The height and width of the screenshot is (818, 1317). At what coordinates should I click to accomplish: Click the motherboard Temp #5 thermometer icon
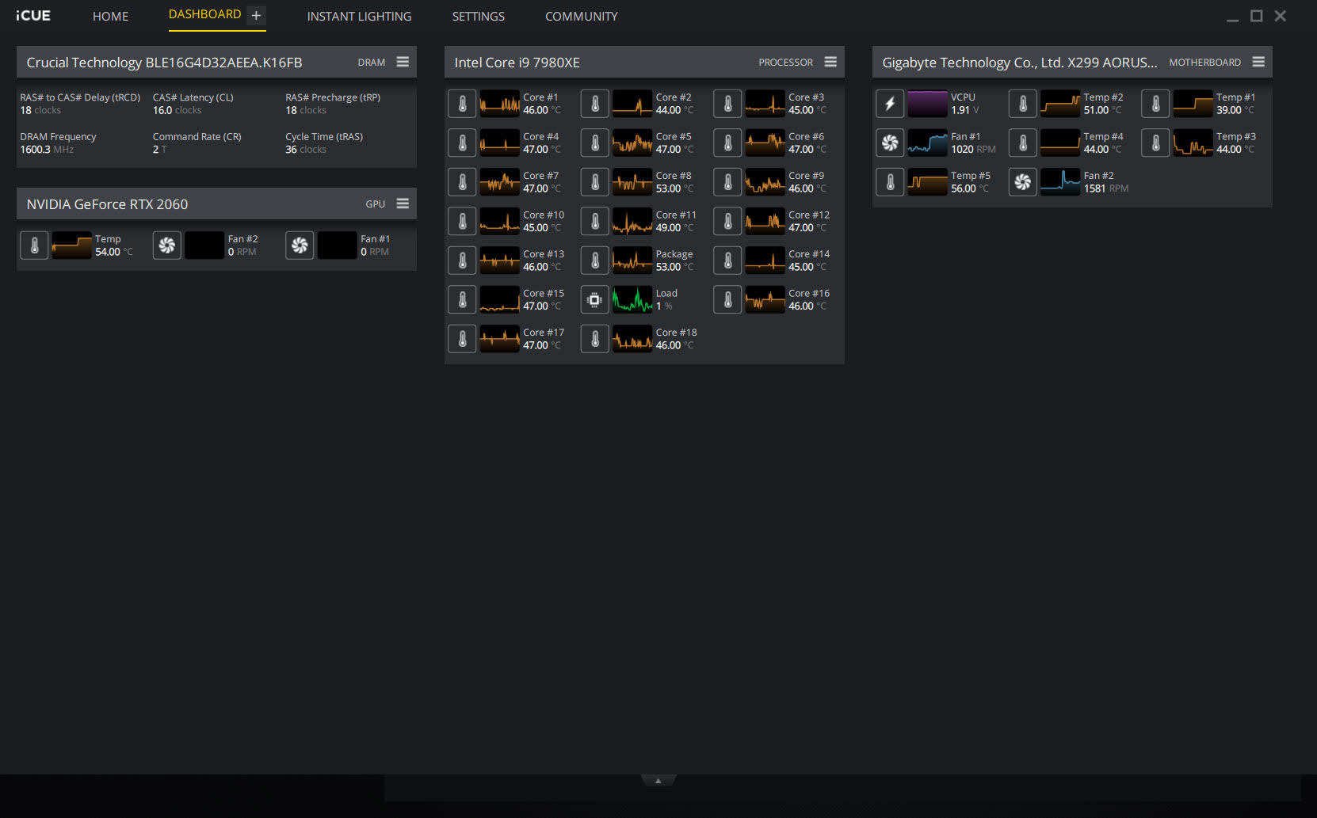[x=890, y=182]
